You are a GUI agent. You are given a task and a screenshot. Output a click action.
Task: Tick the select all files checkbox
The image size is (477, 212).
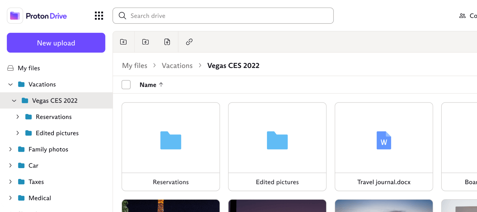pos(126,85)
